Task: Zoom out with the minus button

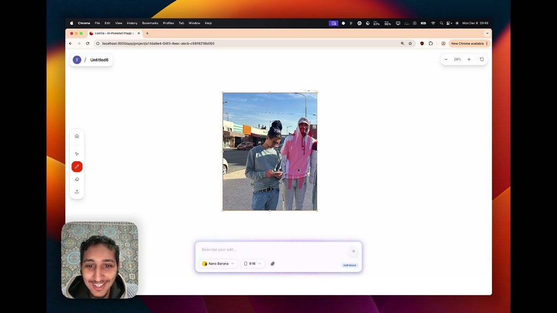Action: click(446, 60)
